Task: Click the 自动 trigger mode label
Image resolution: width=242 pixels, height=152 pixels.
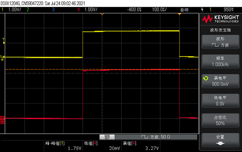Action: point(184,10)
